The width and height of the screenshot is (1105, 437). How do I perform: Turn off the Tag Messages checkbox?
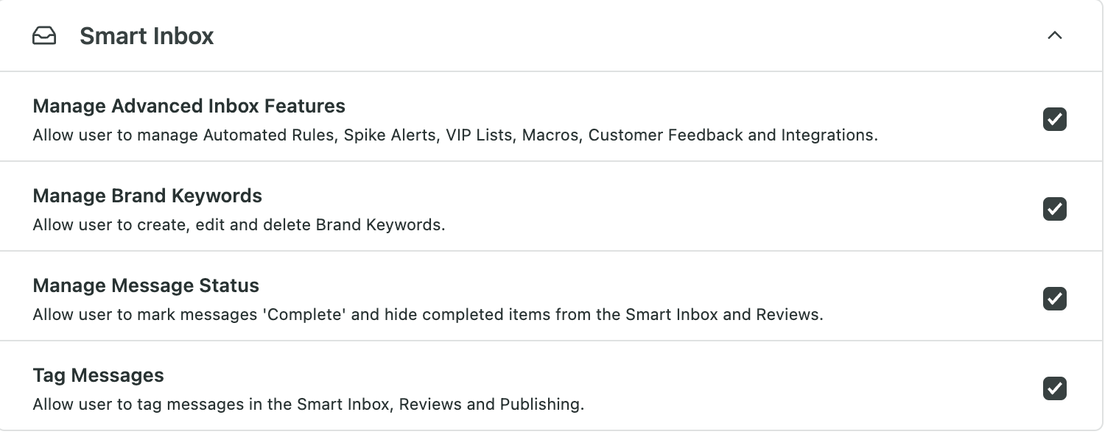[1055, 388]
